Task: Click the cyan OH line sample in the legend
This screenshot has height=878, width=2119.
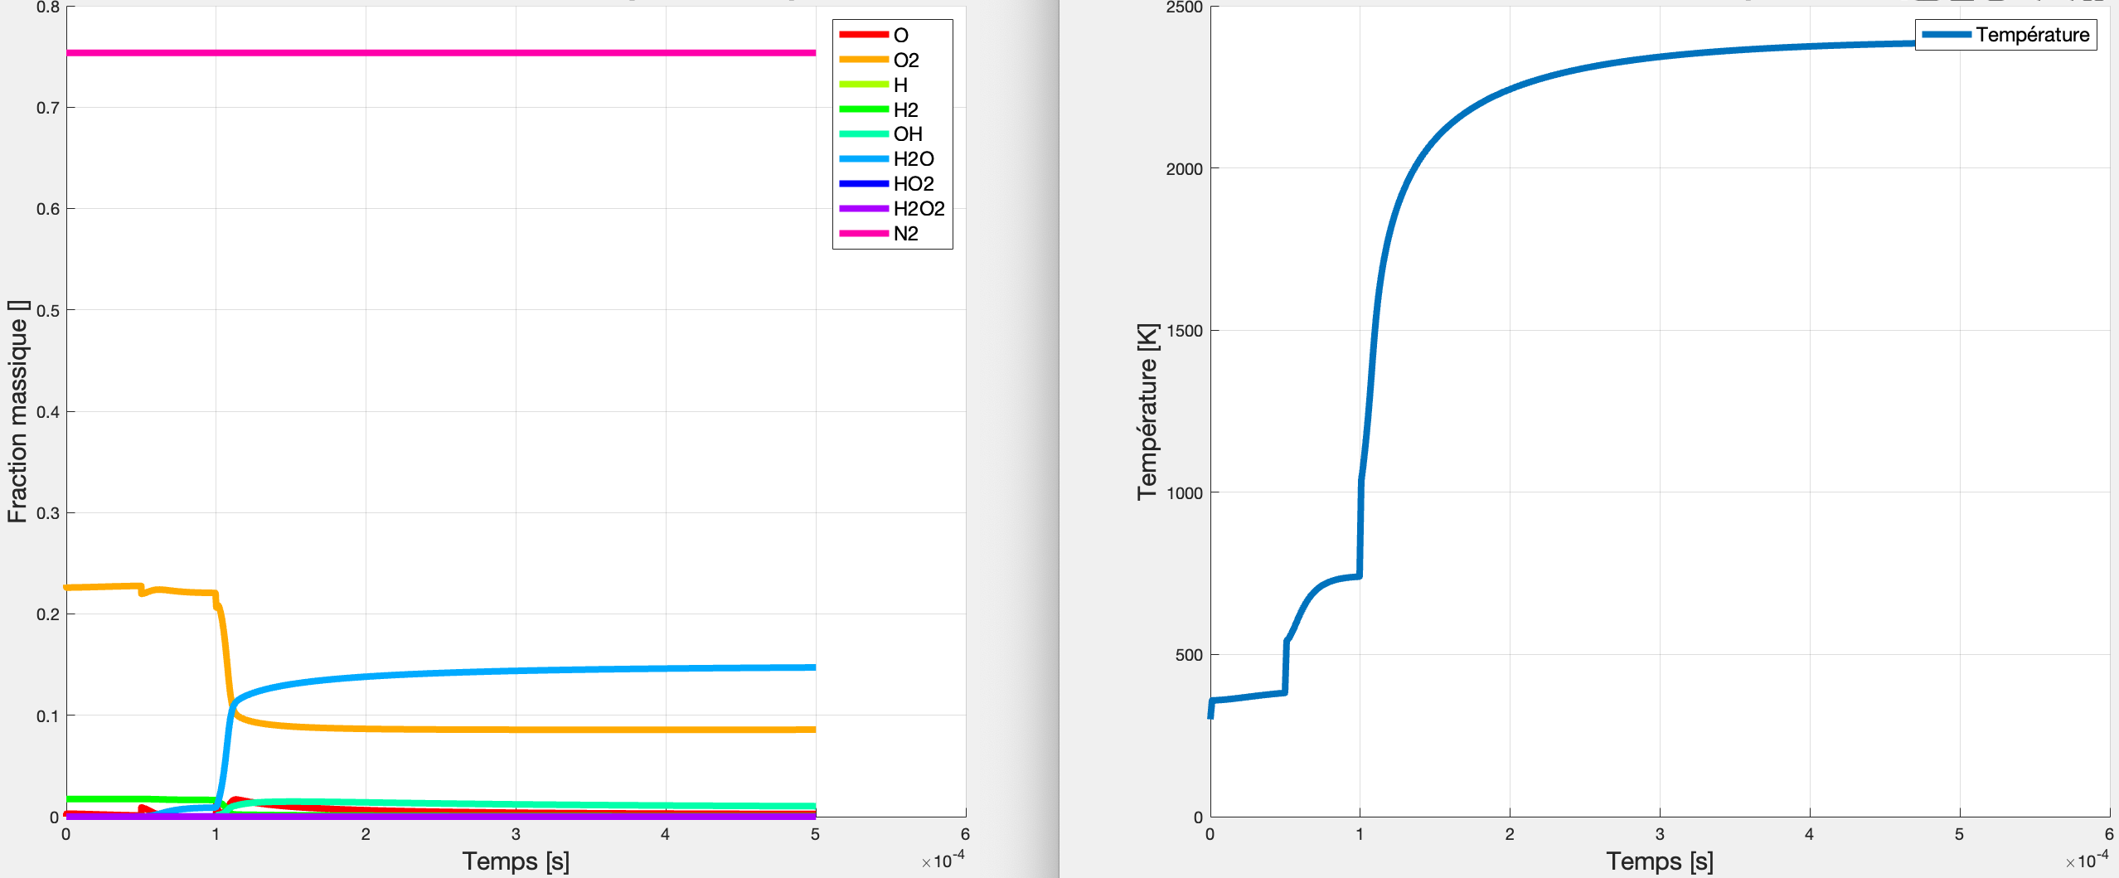Action: click(x=862, y=133)
